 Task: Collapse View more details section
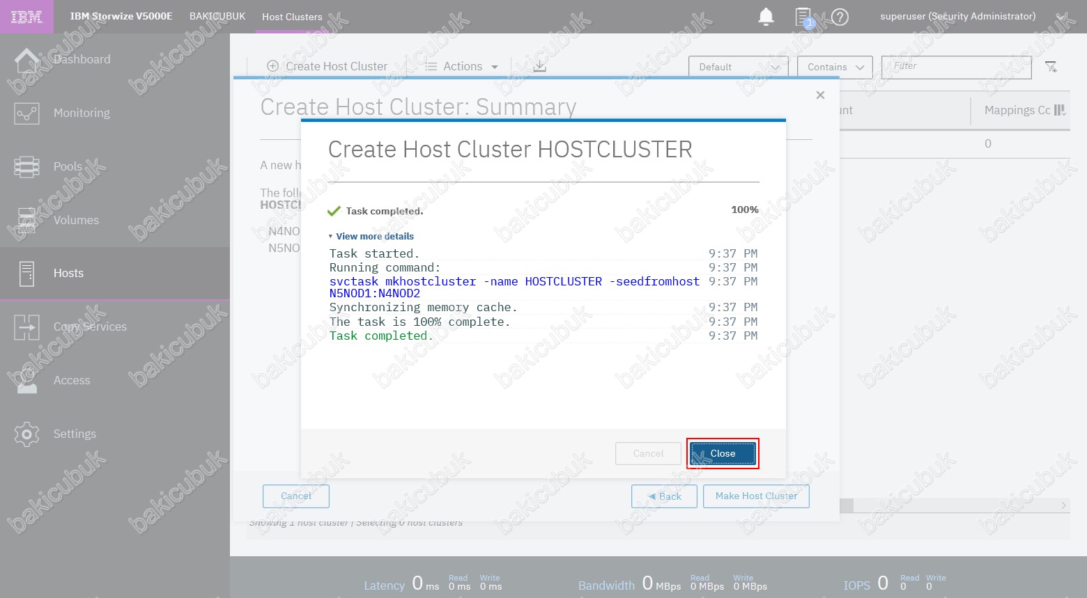coord(371,237)
